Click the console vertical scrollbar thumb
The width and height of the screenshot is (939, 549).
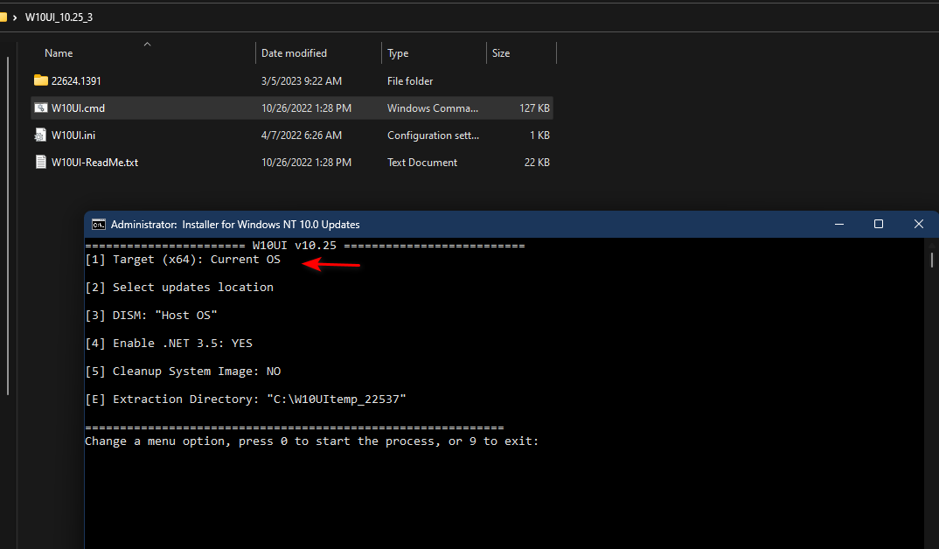[932, 260]
